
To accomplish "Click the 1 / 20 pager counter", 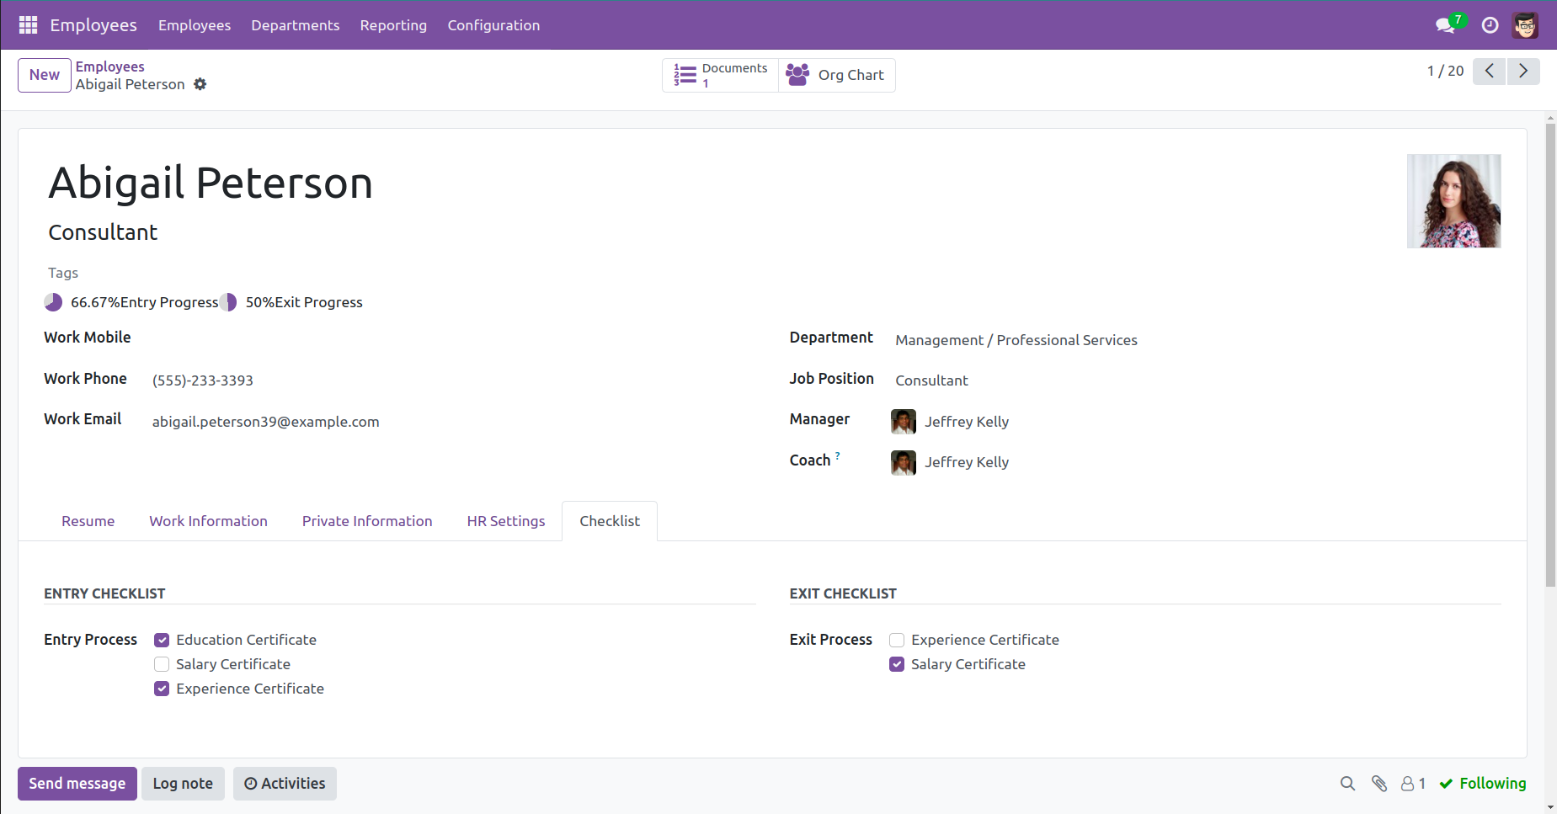I will 1445,71.
